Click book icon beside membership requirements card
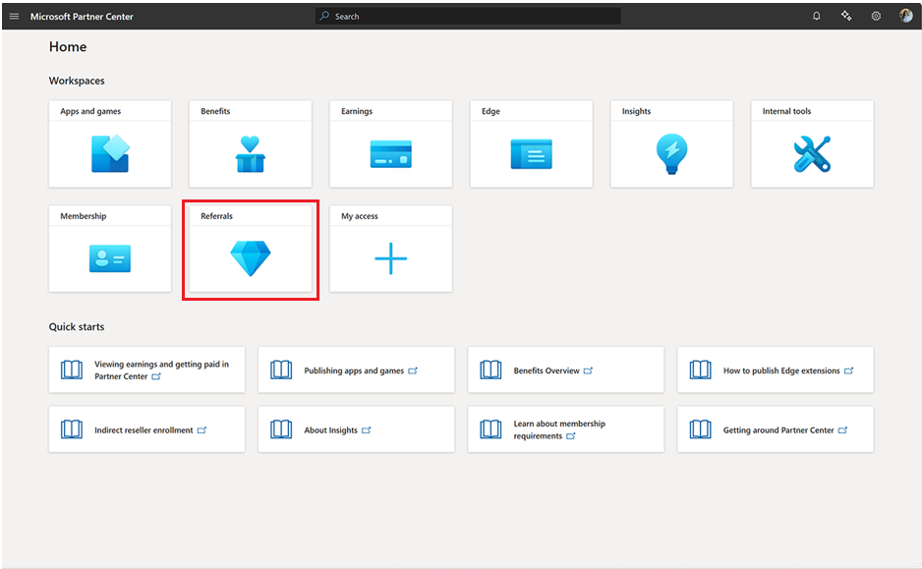922x569 pixels. point(490,429)
